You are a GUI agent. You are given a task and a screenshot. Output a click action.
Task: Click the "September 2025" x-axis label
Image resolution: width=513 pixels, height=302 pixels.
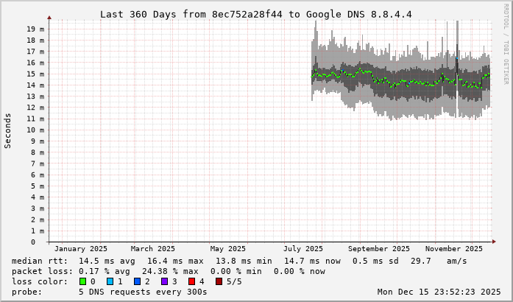(379, 249)
